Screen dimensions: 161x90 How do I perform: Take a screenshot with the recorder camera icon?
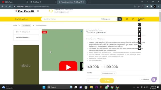139,27
